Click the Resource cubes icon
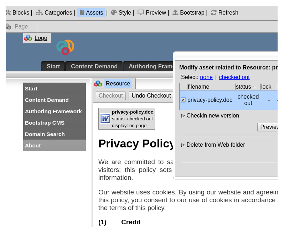The width and height of the screenshot is (284, 235). 98,84
